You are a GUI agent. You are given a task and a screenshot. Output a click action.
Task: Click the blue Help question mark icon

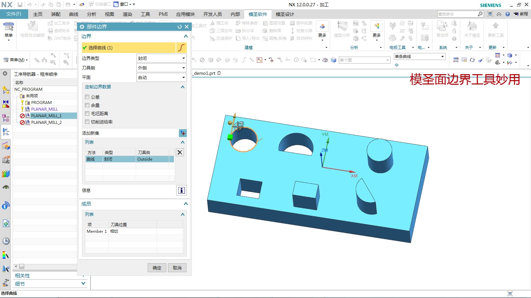507,14
